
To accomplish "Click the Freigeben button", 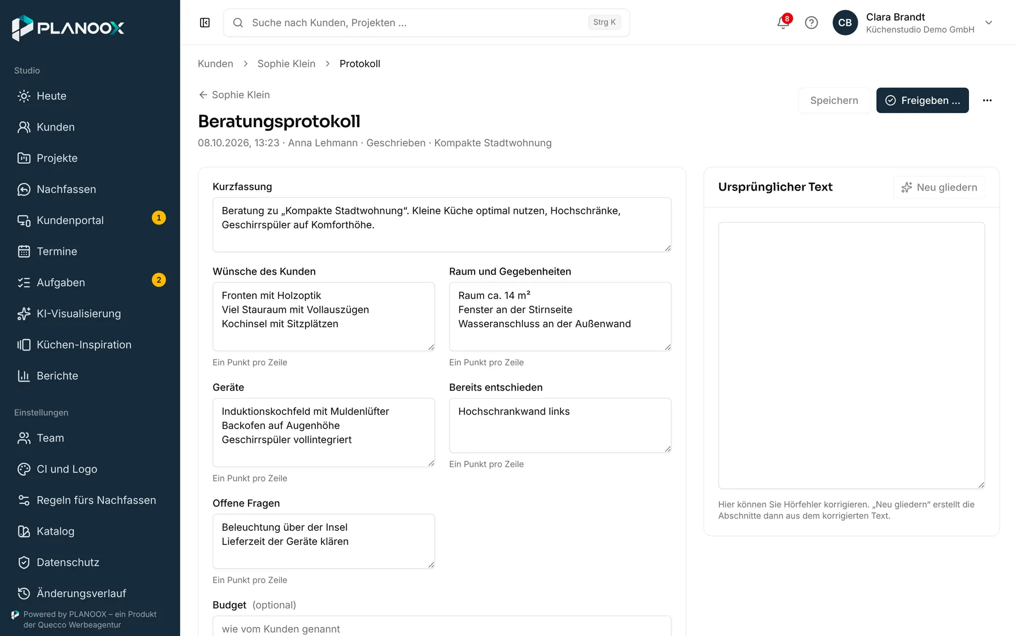I will [x=922, y=100].
